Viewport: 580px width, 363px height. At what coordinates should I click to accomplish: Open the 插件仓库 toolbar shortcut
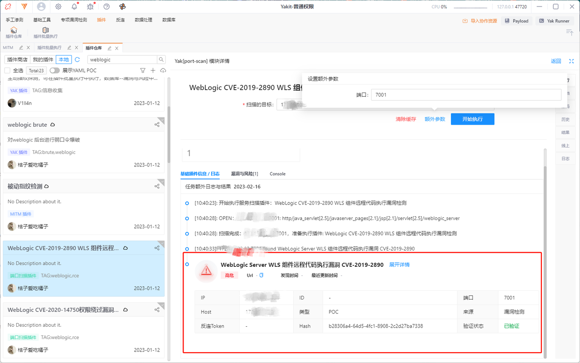[x=14, y=33]
